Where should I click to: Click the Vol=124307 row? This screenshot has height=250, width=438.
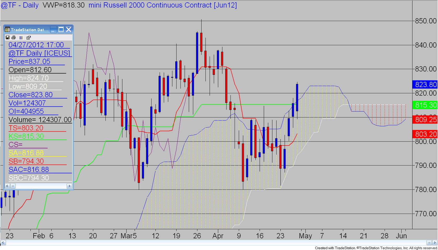(x=27, y=103)
